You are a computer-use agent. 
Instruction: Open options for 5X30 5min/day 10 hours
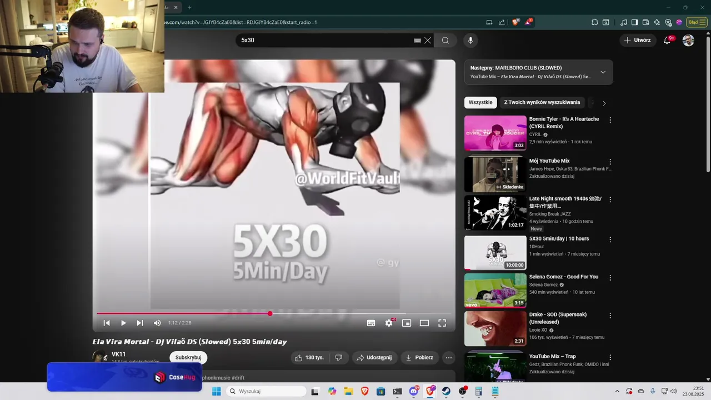click(610, 239)
